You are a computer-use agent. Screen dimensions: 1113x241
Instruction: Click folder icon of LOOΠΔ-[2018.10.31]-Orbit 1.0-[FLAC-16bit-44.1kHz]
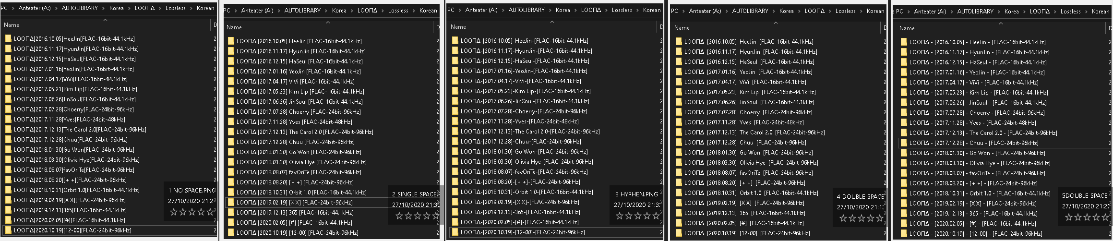[x=455, y=192]
